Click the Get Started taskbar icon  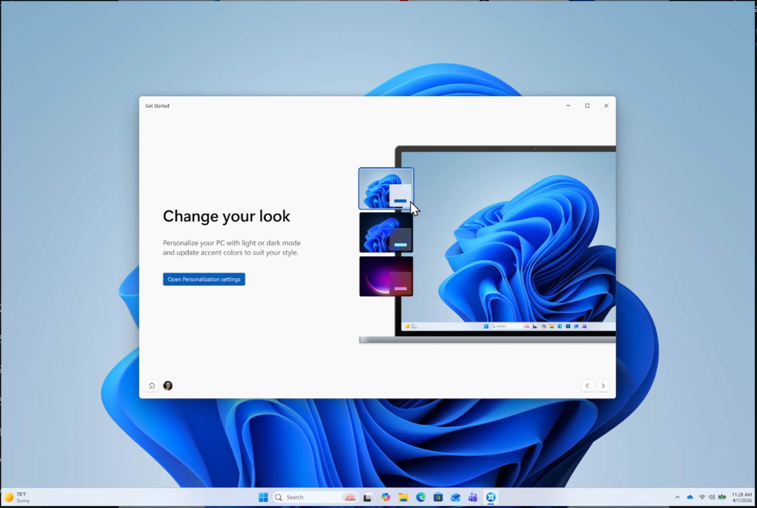point(491,497)
